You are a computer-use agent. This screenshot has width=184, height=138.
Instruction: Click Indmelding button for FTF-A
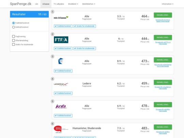pyautogui.click(x=163, y=37)
